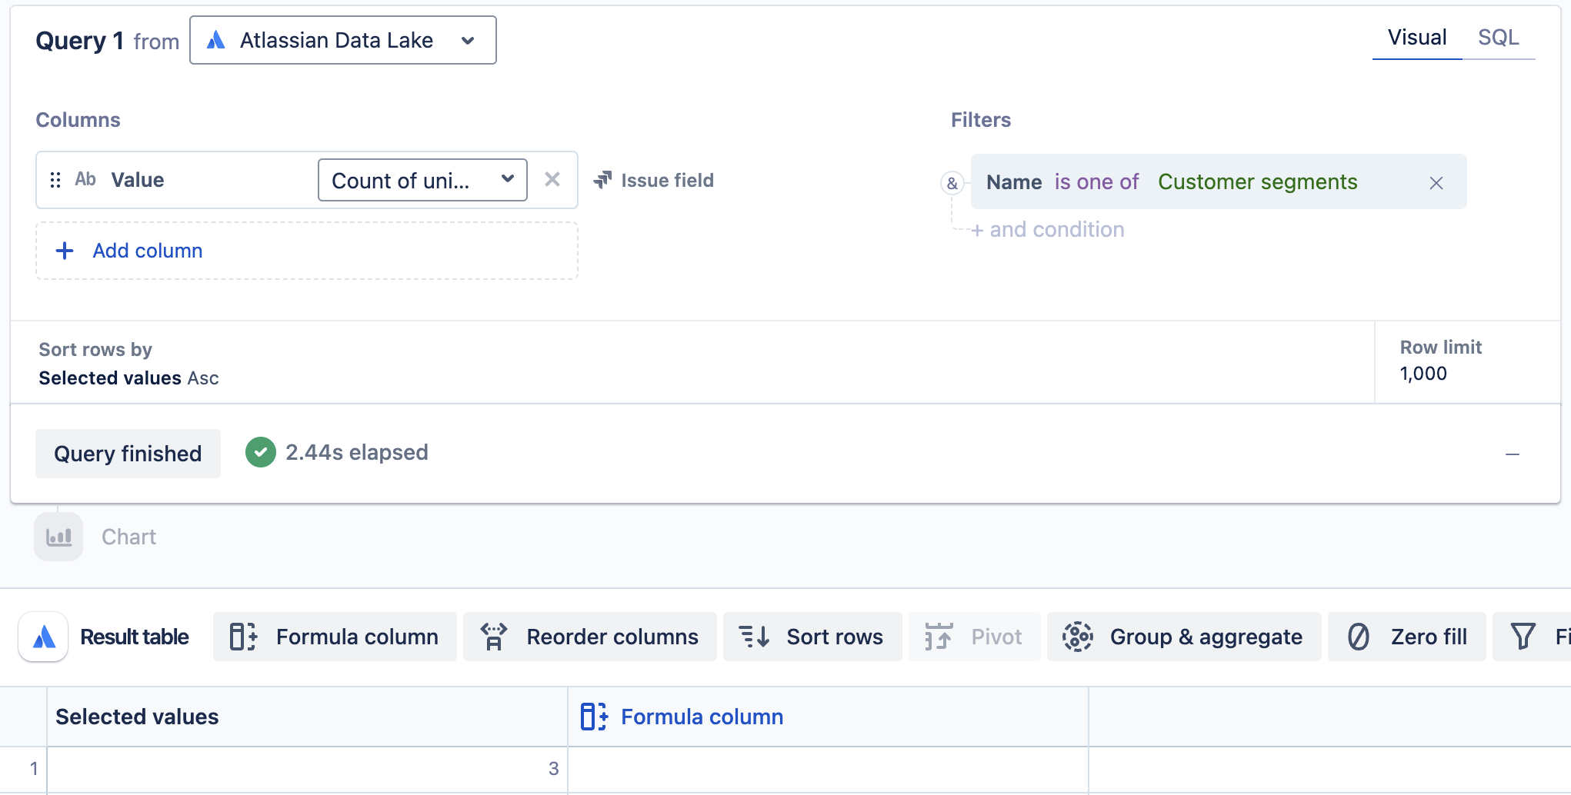Remove the Value column

pos(552,180)
